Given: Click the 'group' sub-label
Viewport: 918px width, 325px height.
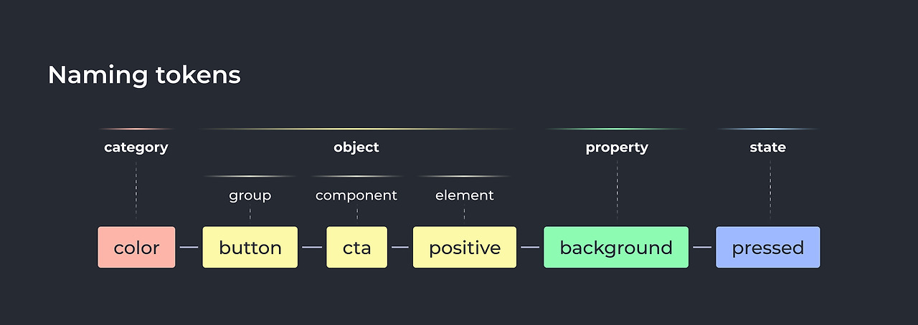Looking at the screenshot, I should (250, 195).
